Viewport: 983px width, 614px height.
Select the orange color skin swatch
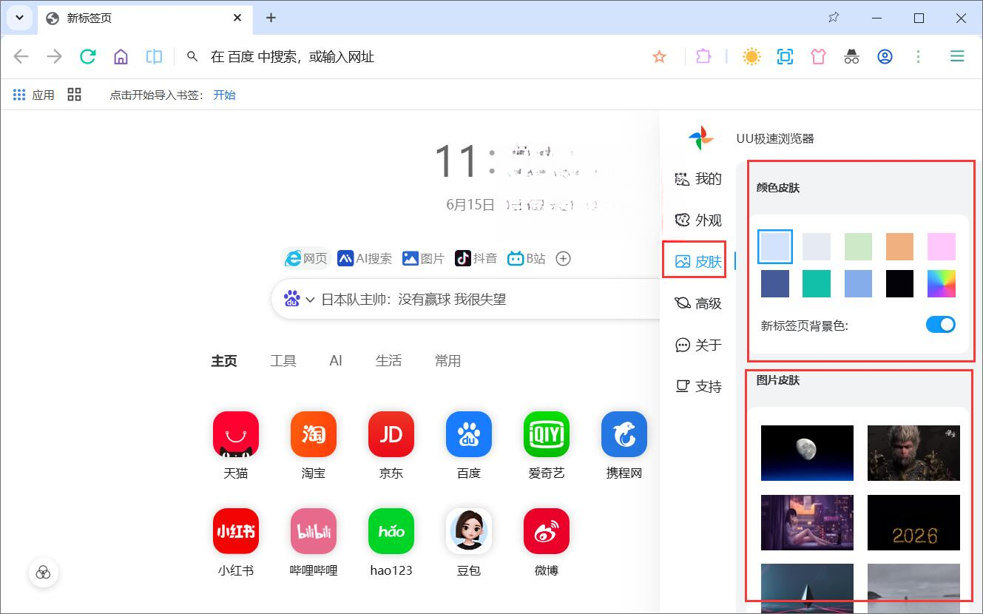[x=899, y=246]
